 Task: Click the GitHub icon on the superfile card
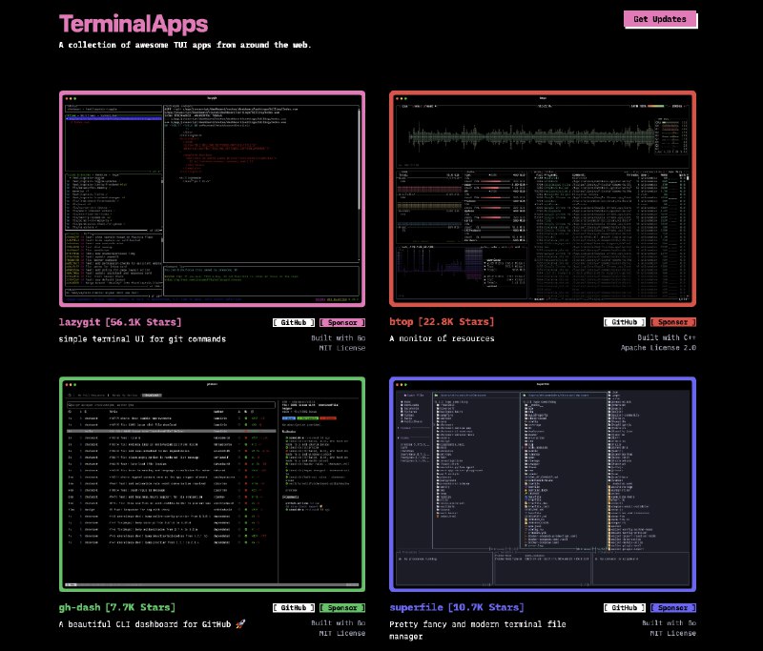[624, 608]
